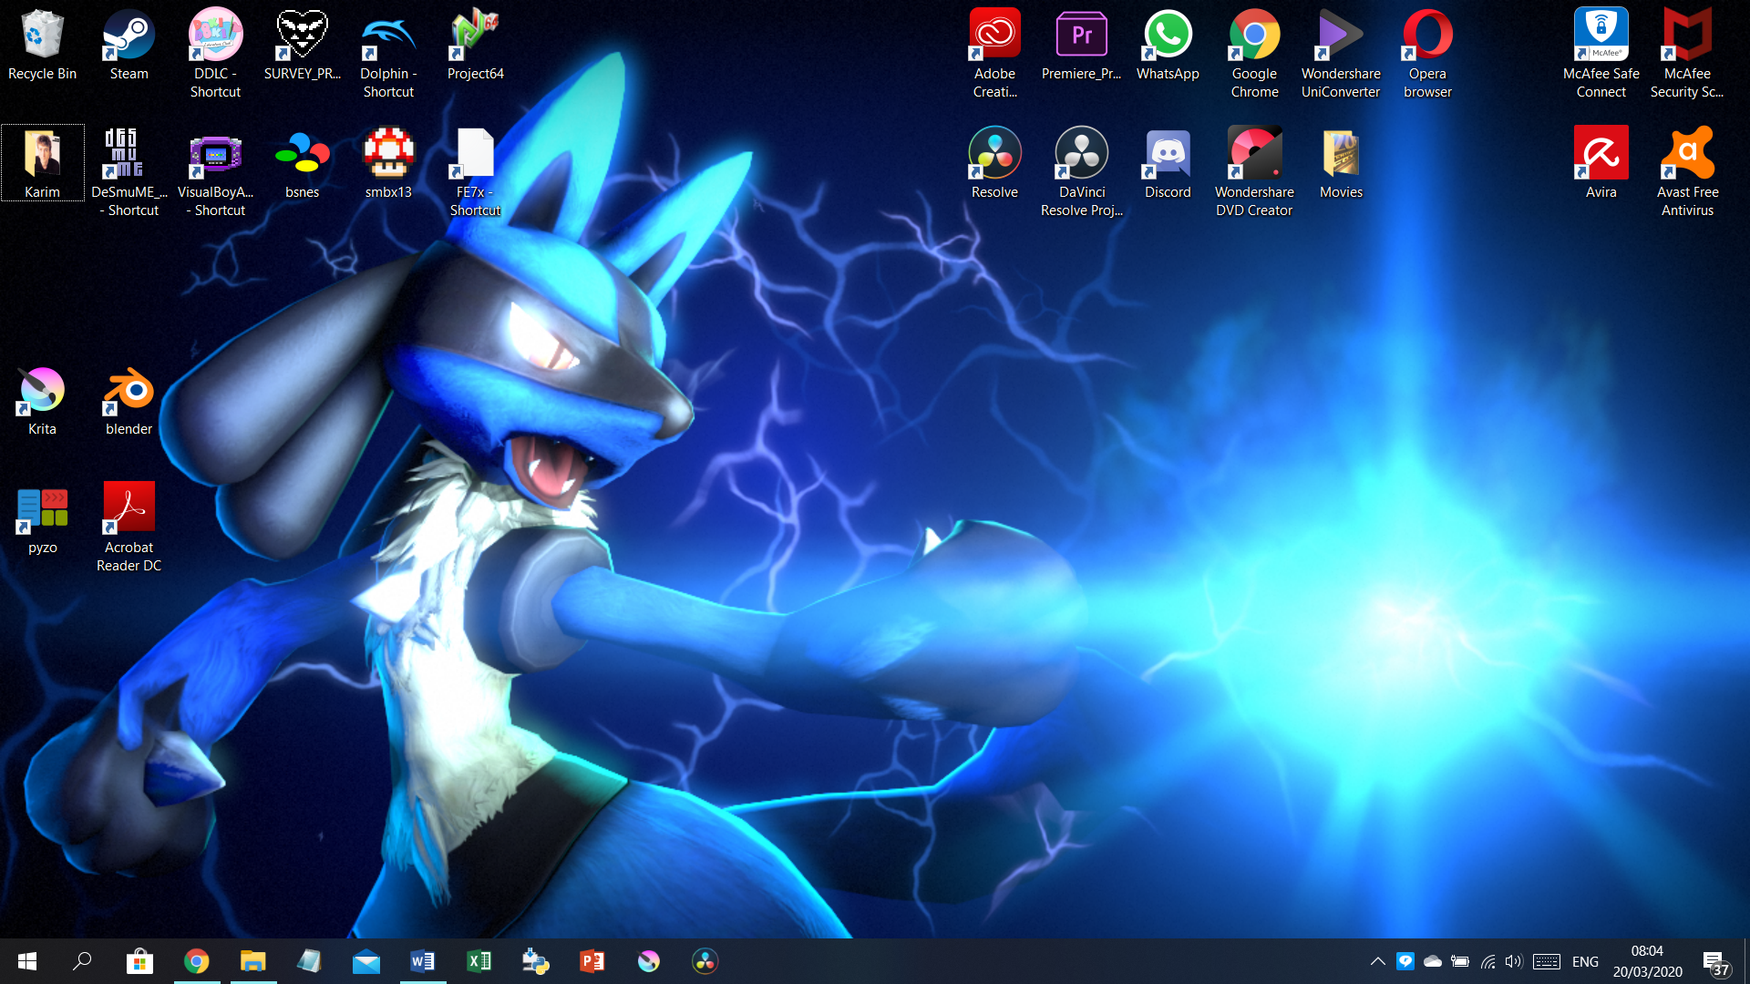Open Excel from the taskbar

coord(479,961)
